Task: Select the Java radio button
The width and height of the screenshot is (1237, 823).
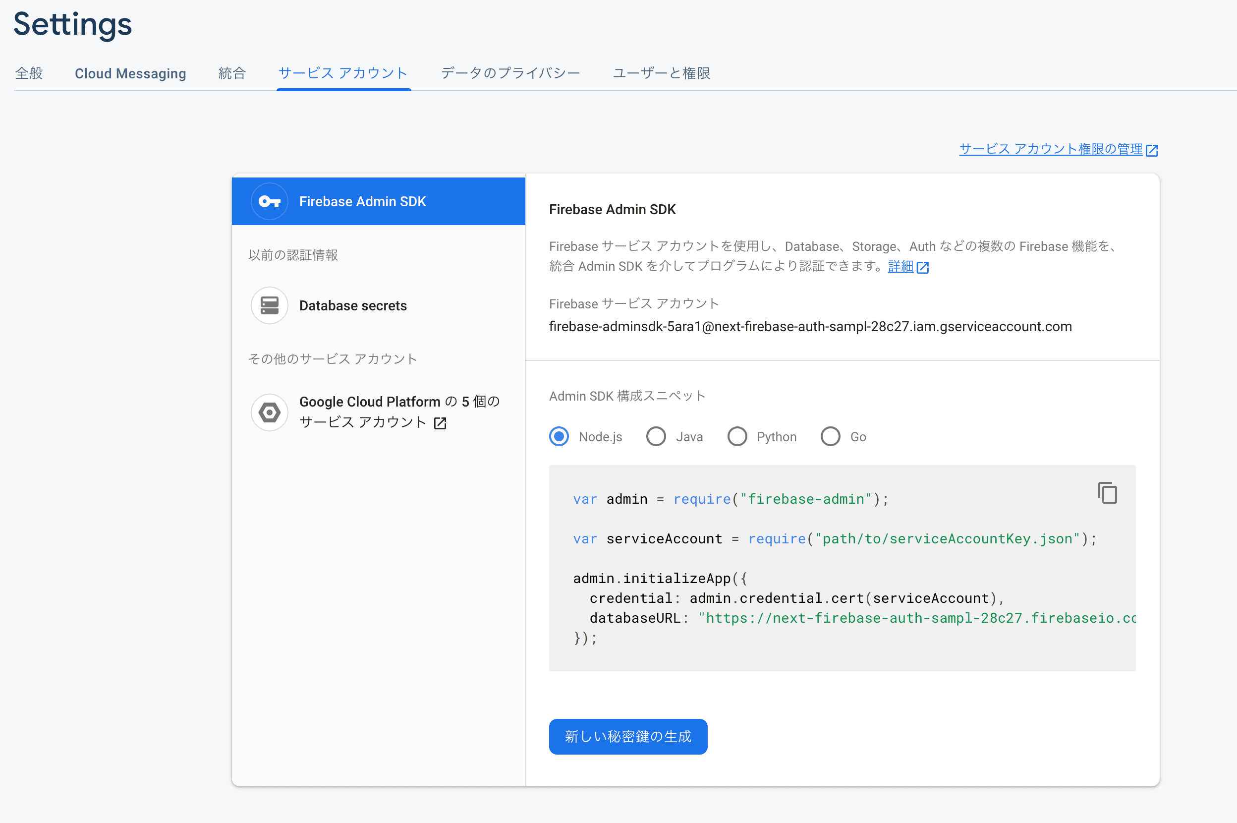Action: [655, 436]
